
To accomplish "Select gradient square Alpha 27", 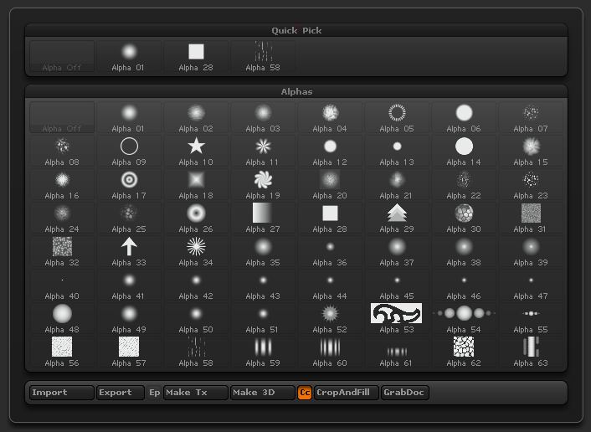I will 263,219.
